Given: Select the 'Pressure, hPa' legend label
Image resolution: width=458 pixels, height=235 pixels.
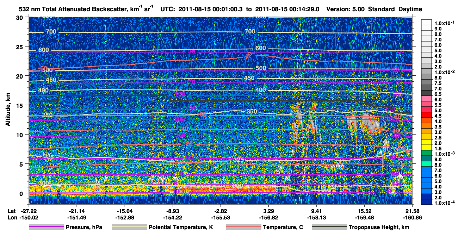Looking at the screenshot, I should pyautogui.click(x=84, y=228).
